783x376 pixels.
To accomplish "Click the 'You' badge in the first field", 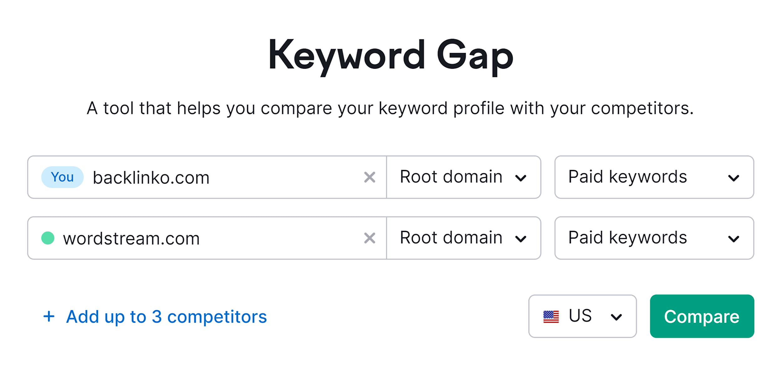I will coord(62,177).
